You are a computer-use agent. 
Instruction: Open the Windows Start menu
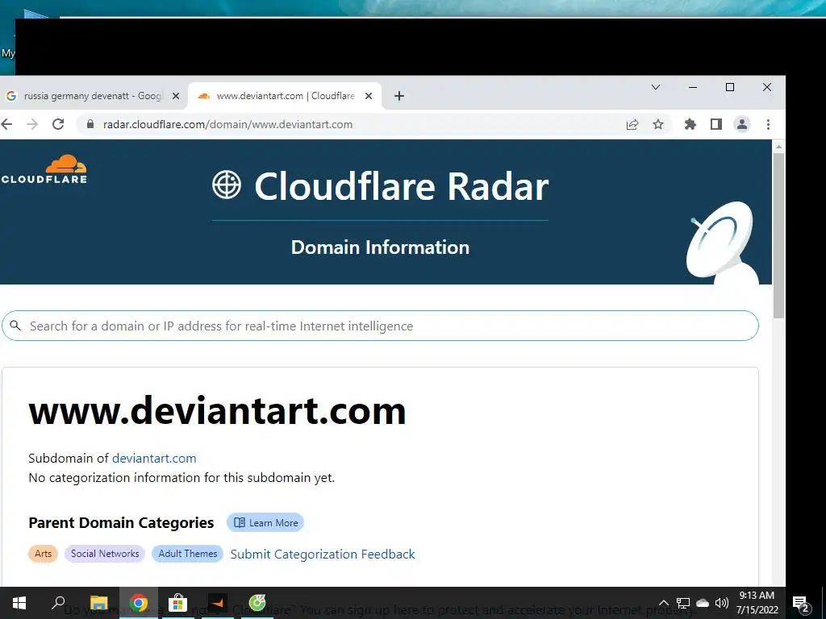(x=19, y=603)
